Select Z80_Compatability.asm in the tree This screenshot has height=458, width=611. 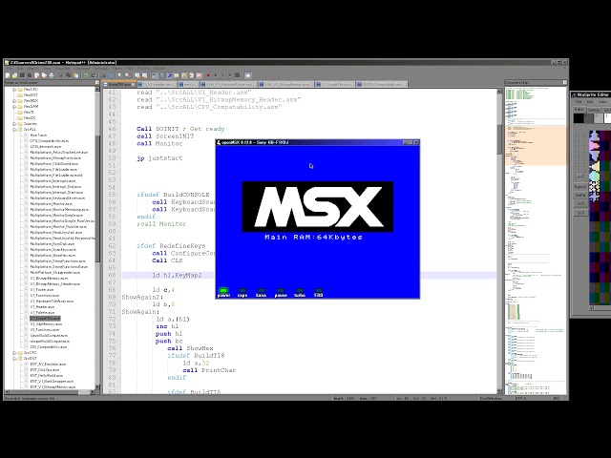pos(49,346)
